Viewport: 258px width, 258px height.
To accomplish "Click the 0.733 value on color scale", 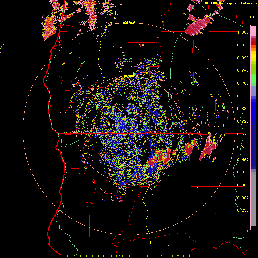I will click(x=243, y=96).
